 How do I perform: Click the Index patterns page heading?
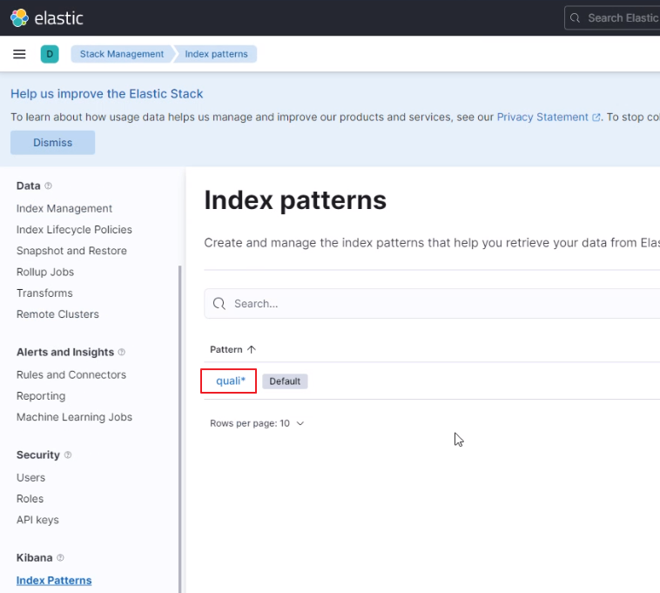[x=295, y=200]
